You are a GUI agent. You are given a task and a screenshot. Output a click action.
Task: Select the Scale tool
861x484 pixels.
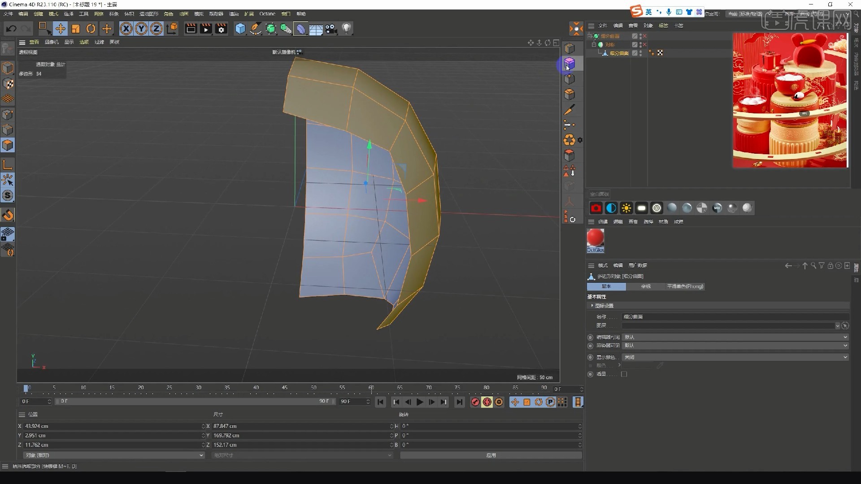point(76,29)
